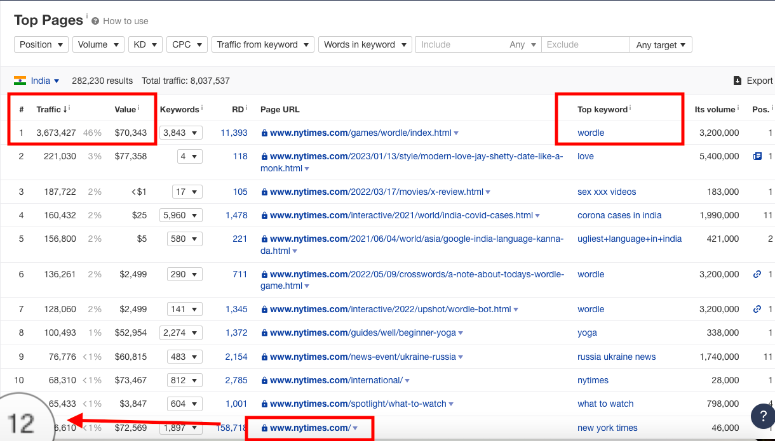The width and height of the screenshot is (775, 441).
Task: Open referring domains count 2,785
Action: tap(236, 380)
